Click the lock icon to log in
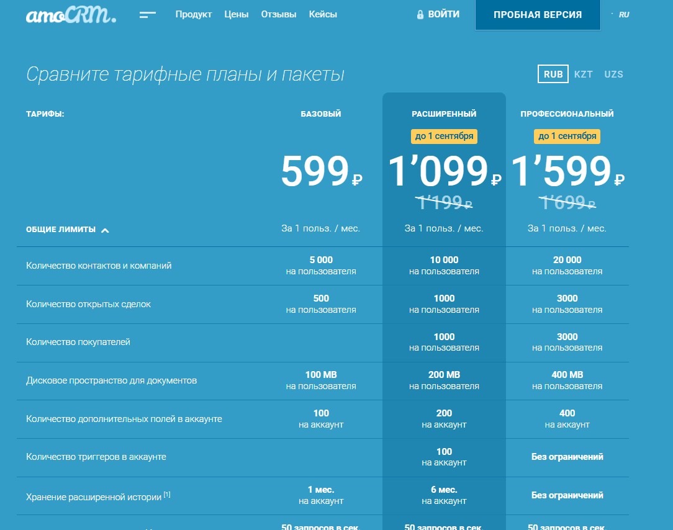Image resolution: width=673 pixels, height=530 pixels. pyautogui.click(x=420, y=14)
